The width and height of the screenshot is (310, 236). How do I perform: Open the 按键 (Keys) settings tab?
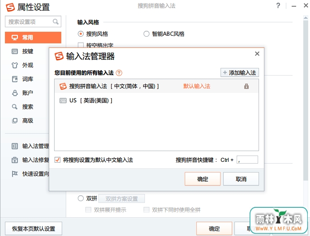[x=27, y=51]
